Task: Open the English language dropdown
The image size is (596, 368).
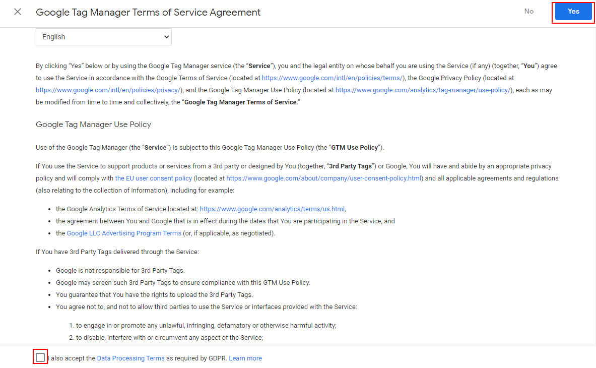Action: 103,37
